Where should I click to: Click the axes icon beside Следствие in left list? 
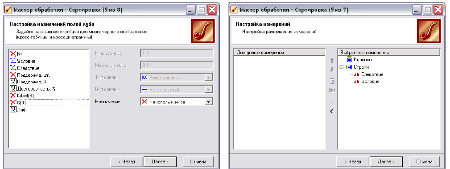[13, 68]
